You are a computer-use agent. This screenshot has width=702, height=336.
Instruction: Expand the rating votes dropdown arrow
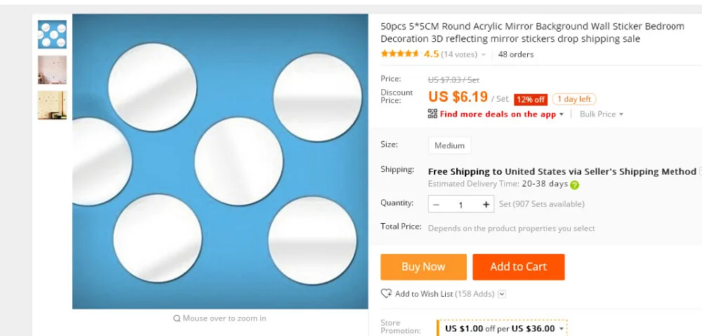(x=484, y=55)
